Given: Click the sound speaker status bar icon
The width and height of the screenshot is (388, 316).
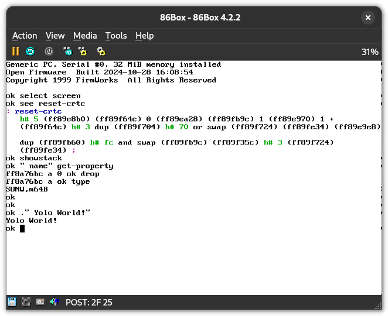Looking at the screenshot, I should click(55, 302).
